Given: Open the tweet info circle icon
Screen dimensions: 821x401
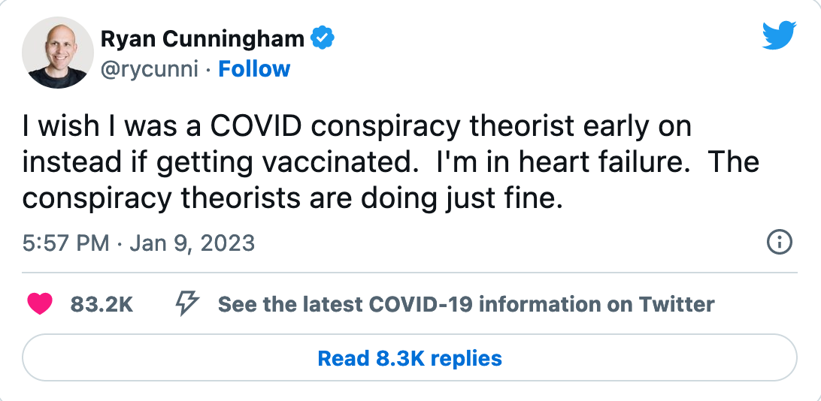Looking at the screenshot, I should tap(778, 243).
